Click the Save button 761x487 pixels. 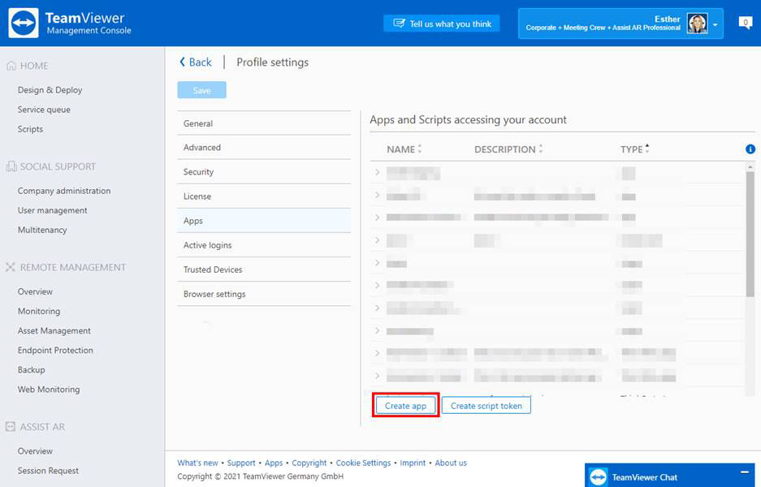click(x=202, y=90)
